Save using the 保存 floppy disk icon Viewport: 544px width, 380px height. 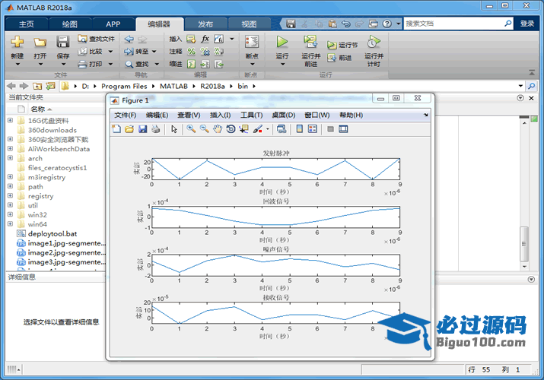(63, 43)
